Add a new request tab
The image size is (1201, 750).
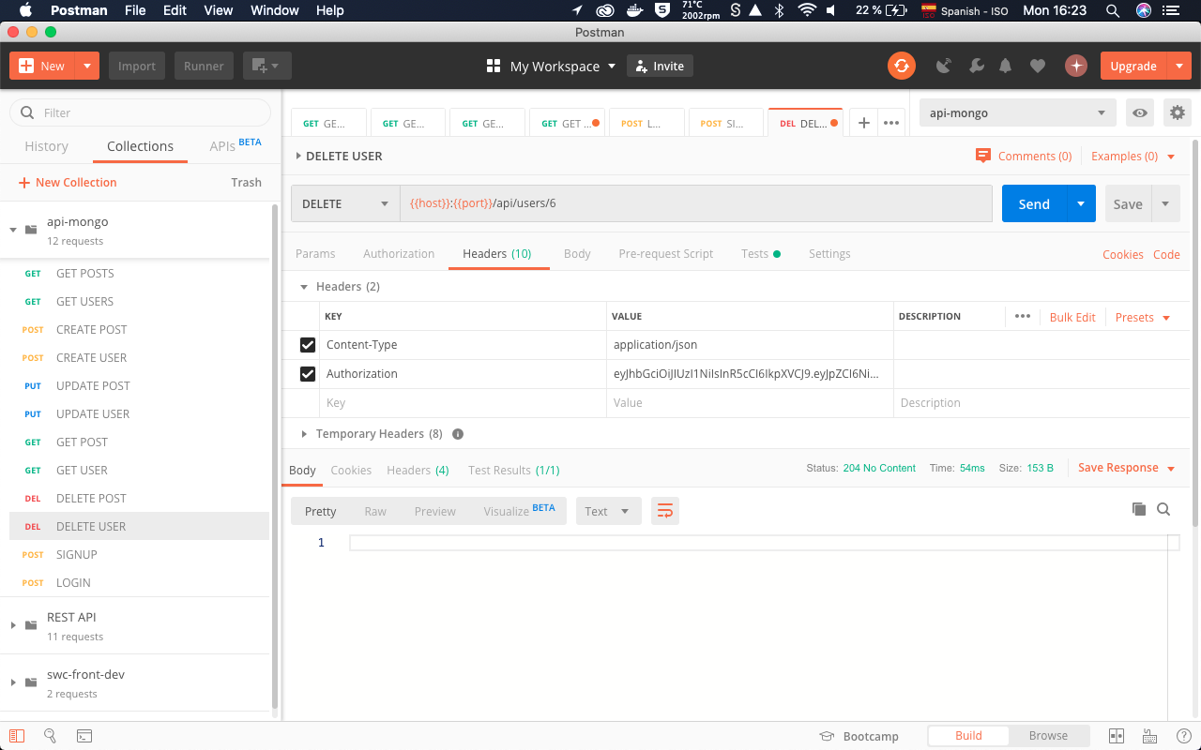click(x=864, y=123)
